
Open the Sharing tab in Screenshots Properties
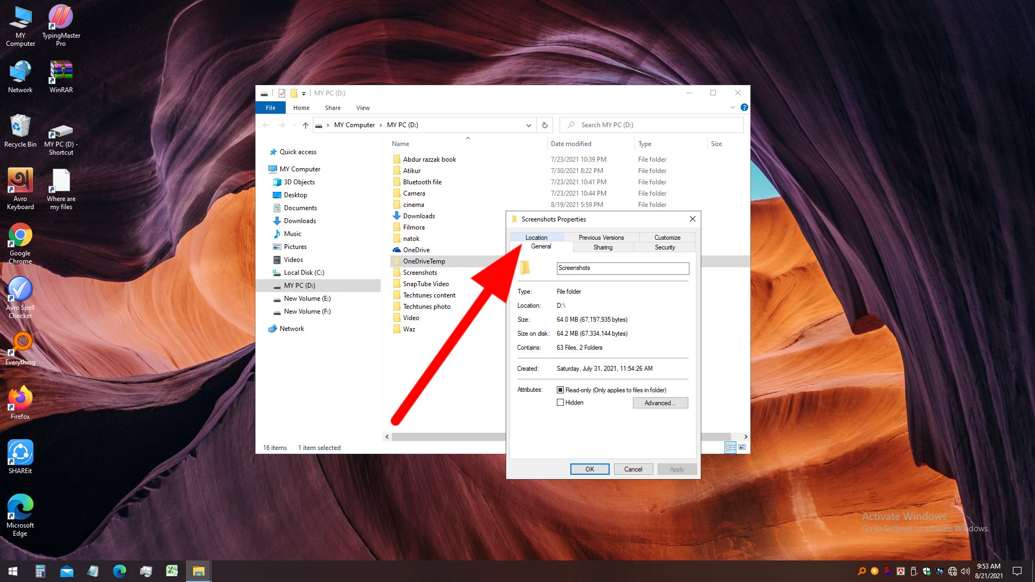point(603,247)
